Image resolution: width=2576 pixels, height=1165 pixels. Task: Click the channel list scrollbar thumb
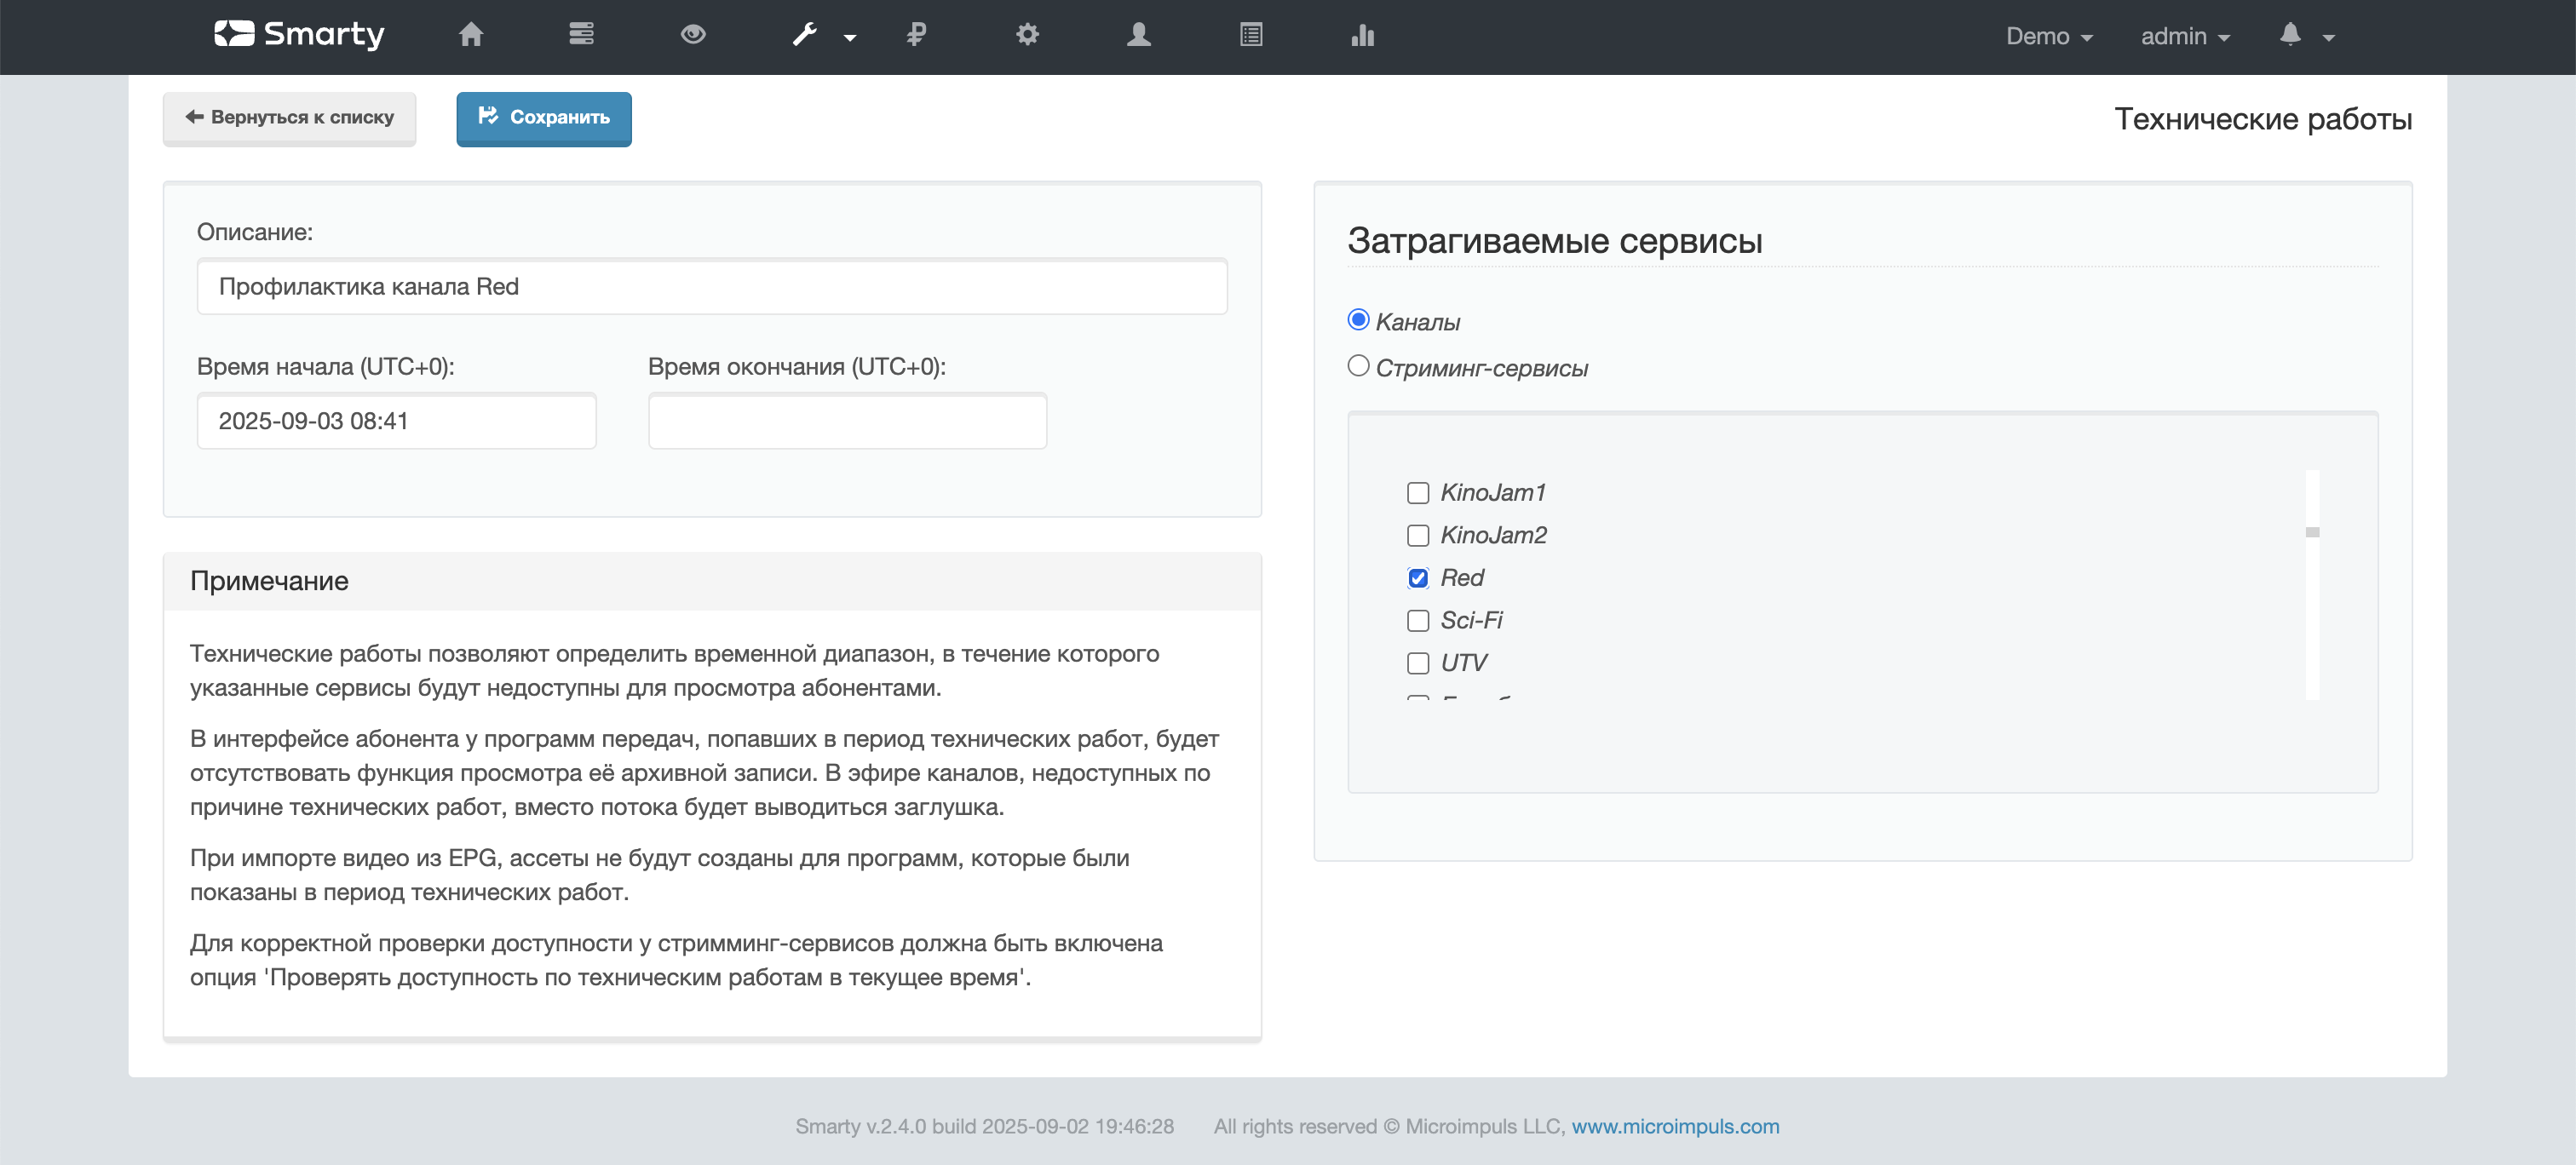click(x=2312, y=532)
